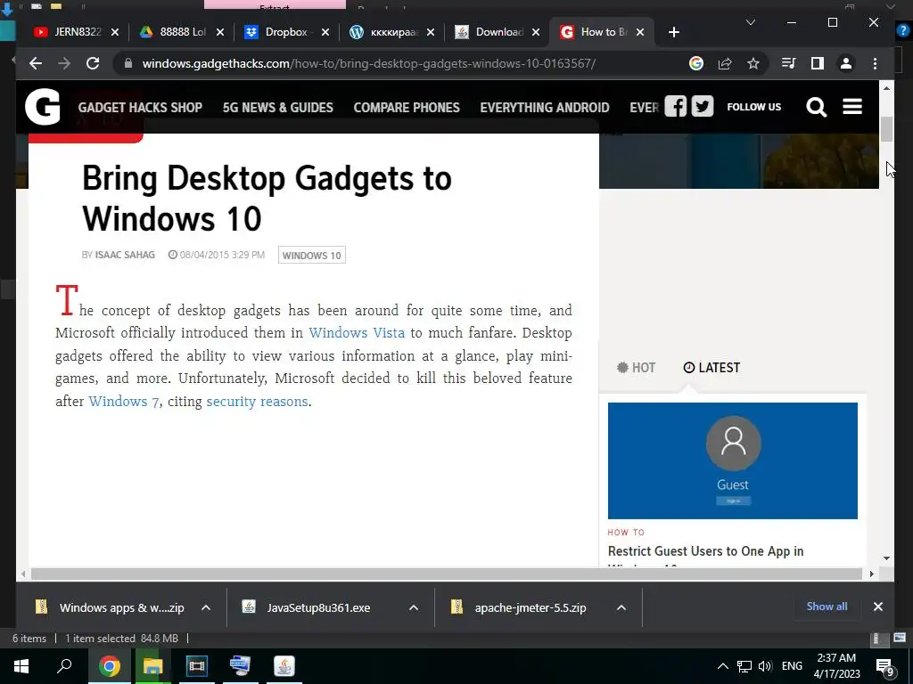Bookmark this page with the star

[753, 63]
